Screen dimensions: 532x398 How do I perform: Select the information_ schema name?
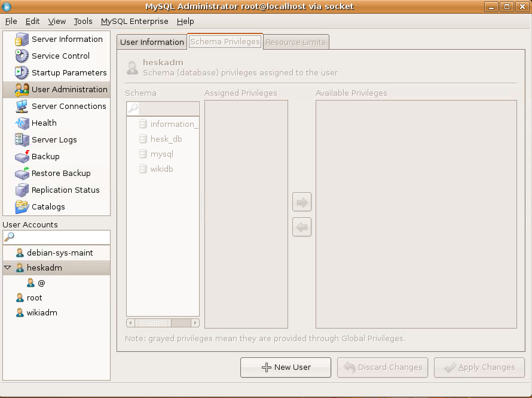[174, 124]
